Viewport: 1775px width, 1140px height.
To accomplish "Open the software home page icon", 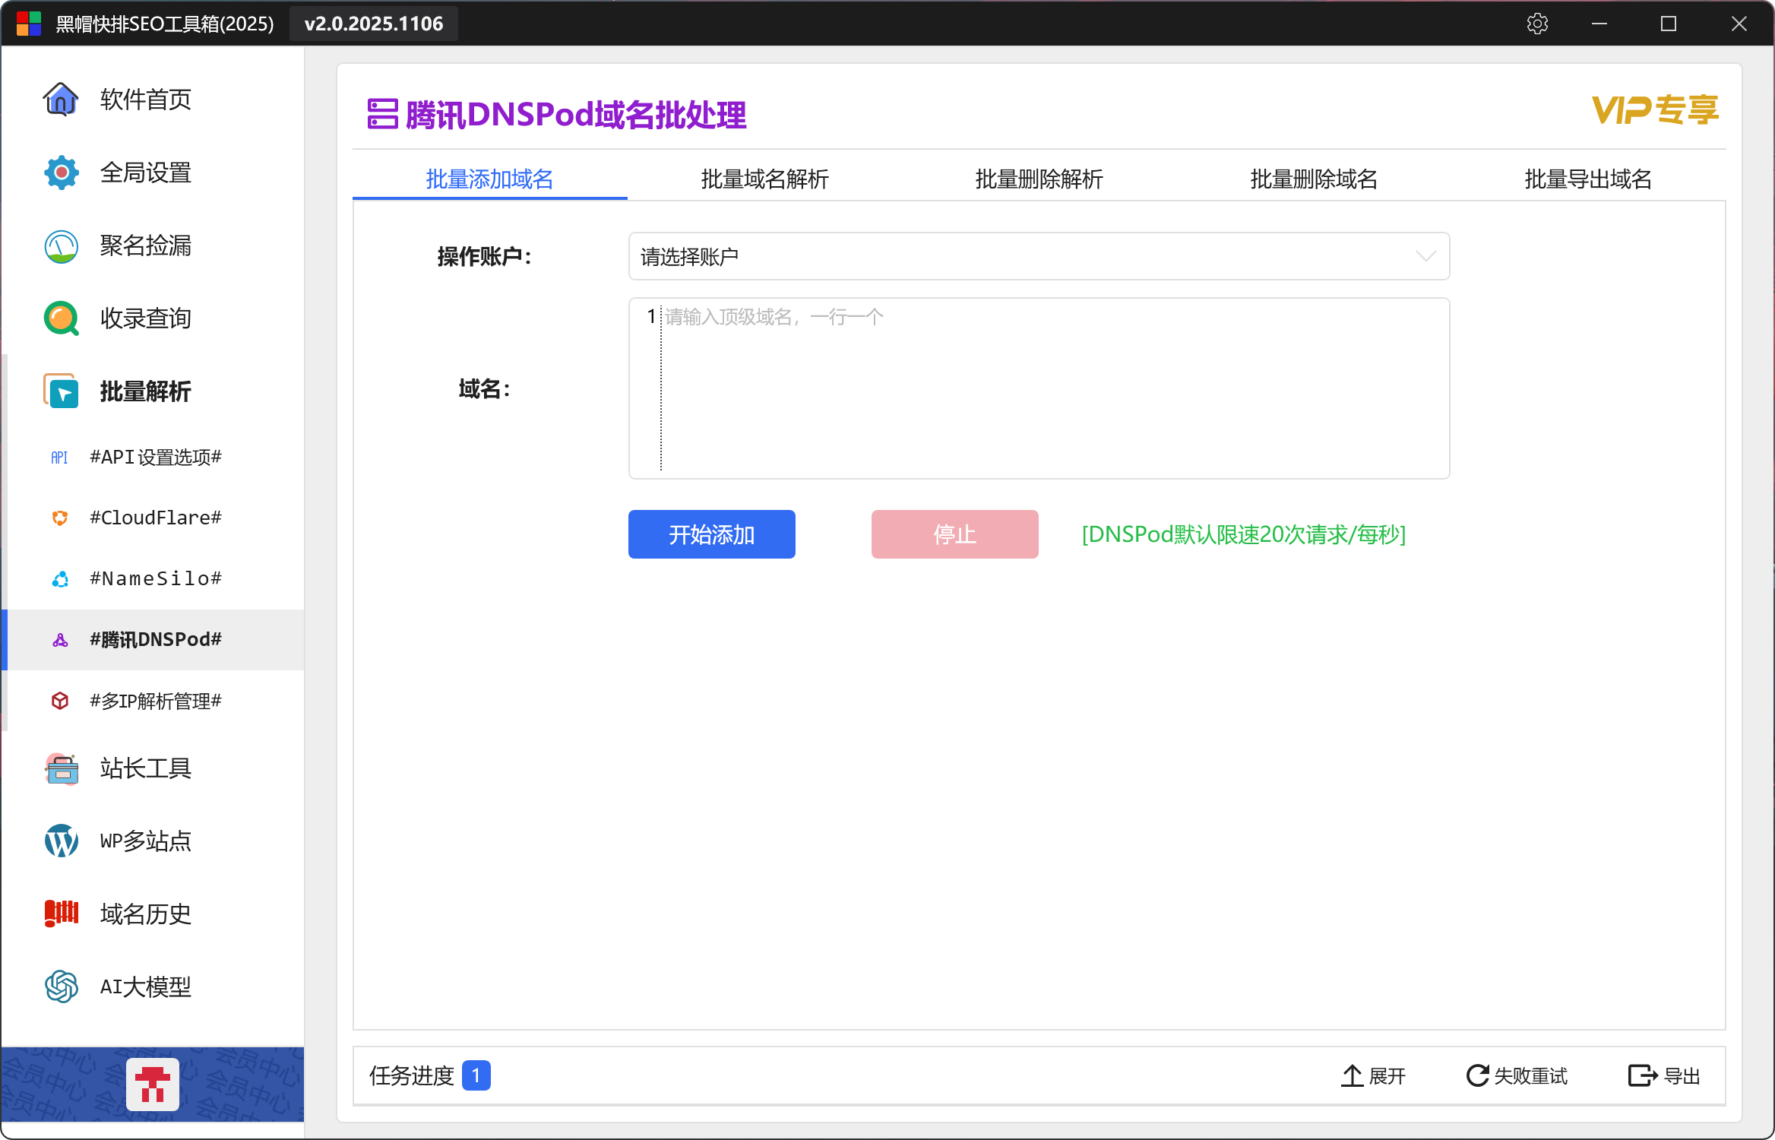I will pos(61,99).
